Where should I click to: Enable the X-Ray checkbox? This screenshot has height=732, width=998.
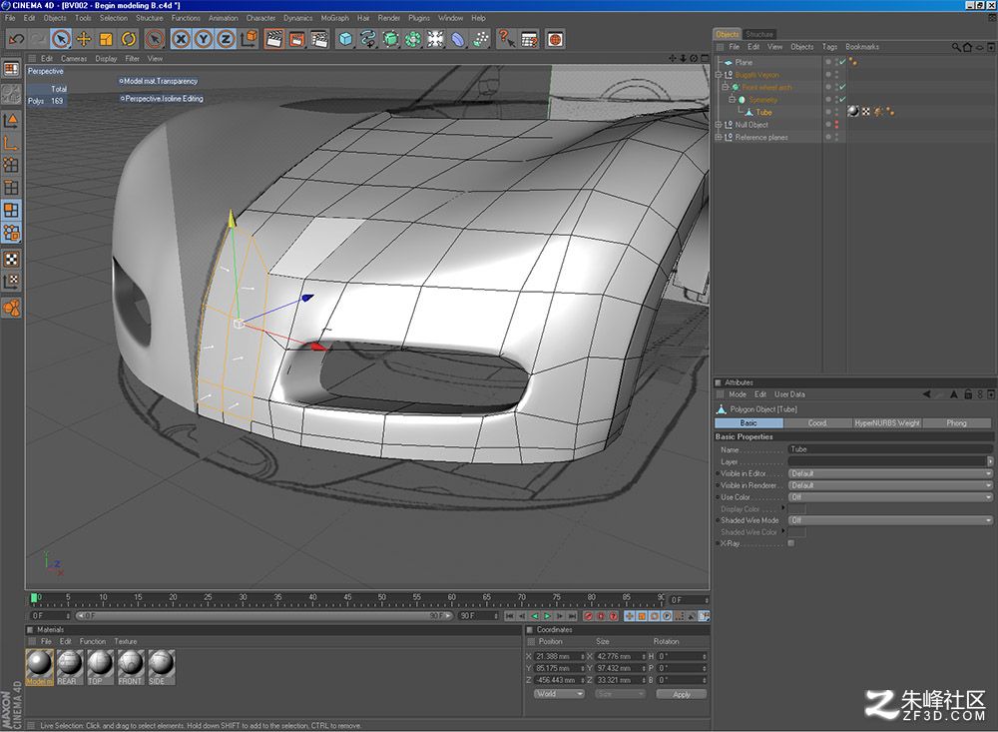pyautogui.click(x=791, y=543)
